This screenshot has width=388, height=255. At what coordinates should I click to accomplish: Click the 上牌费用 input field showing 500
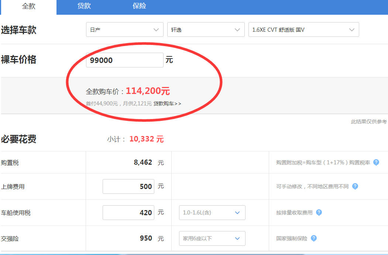tap(128, 186)
